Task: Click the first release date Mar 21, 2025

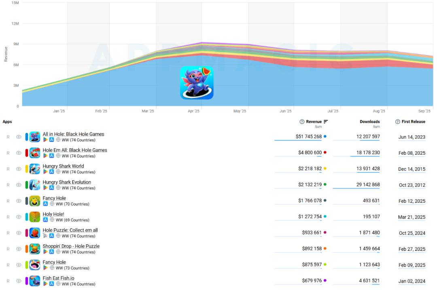Action: click(412, 217)
